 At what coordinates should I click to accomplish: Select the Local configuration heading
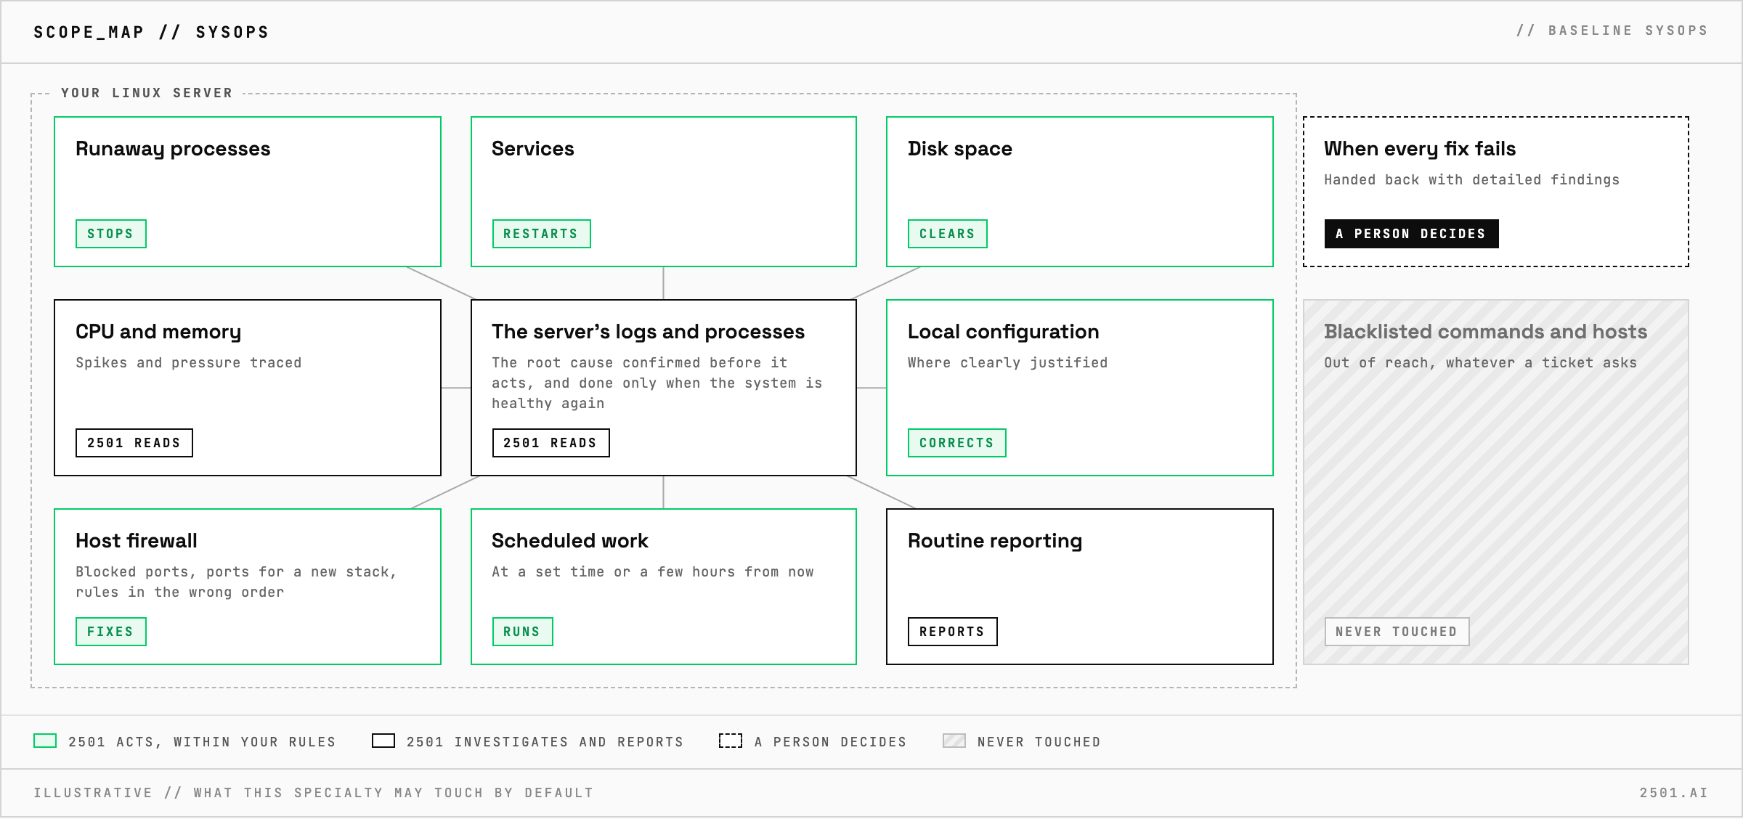(x=1003, y=332)
